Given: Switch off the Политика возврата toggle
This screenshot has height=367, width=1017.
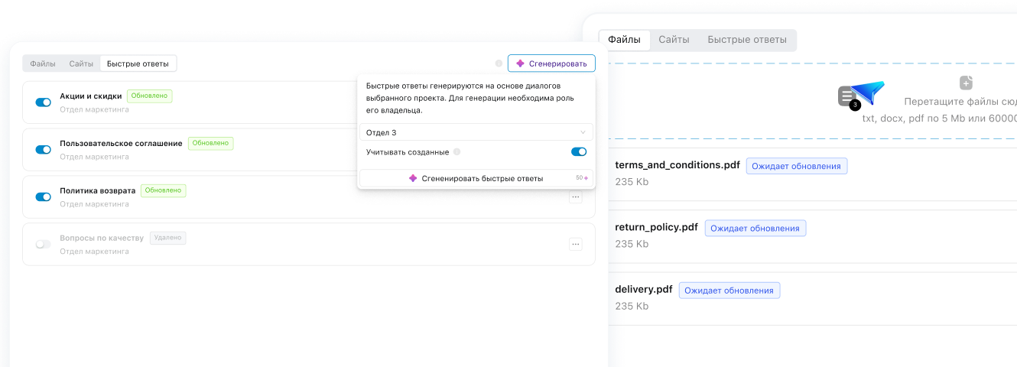Looking at the screenshot, I should click(x=44, y=196).
